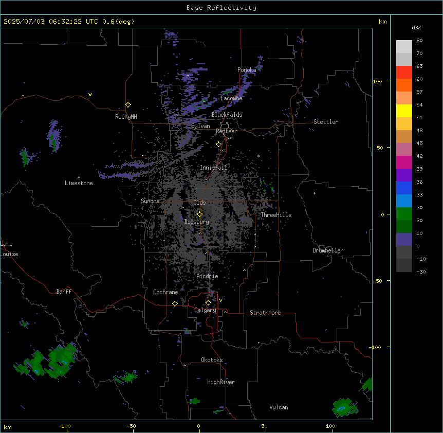The height and width of the screenshot is (433, 443).
Task: Select the Blackfalds label
Action: (227, 115)
